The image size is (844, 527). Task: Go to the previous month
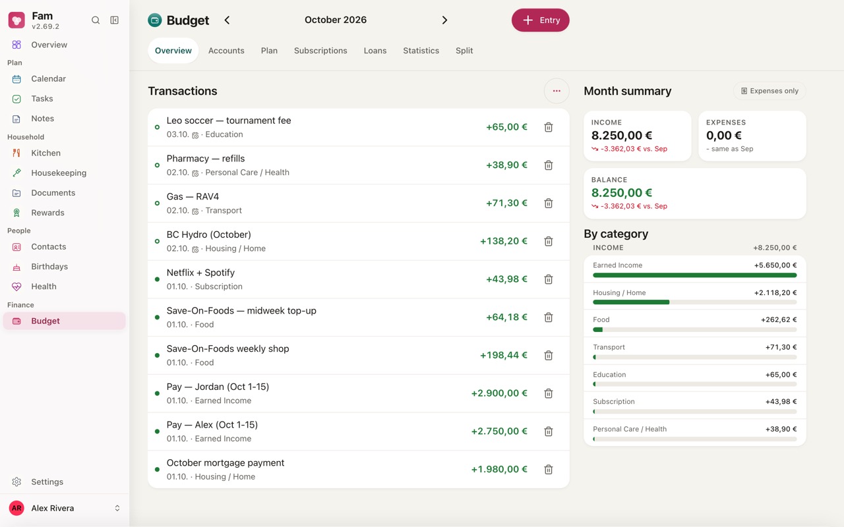point(227,20)
